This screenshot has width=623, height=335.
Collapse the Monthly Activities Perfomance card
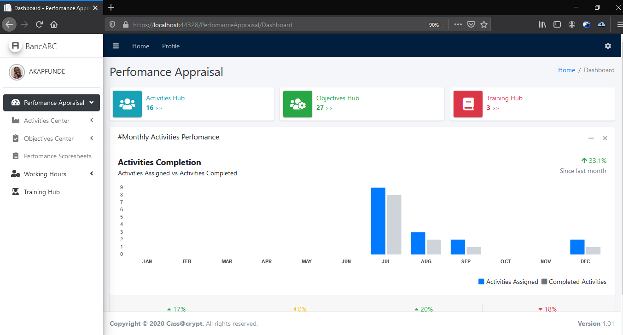(591, 138)
